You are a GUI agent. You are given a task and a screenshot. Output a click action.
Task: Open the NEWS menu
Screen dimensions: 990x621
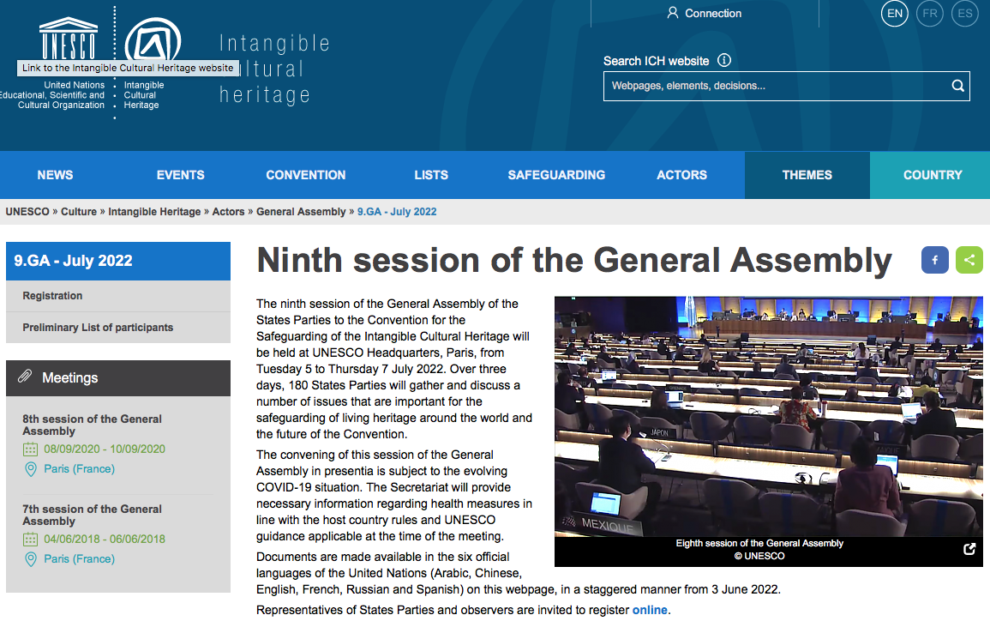click(x=55, y=175)
